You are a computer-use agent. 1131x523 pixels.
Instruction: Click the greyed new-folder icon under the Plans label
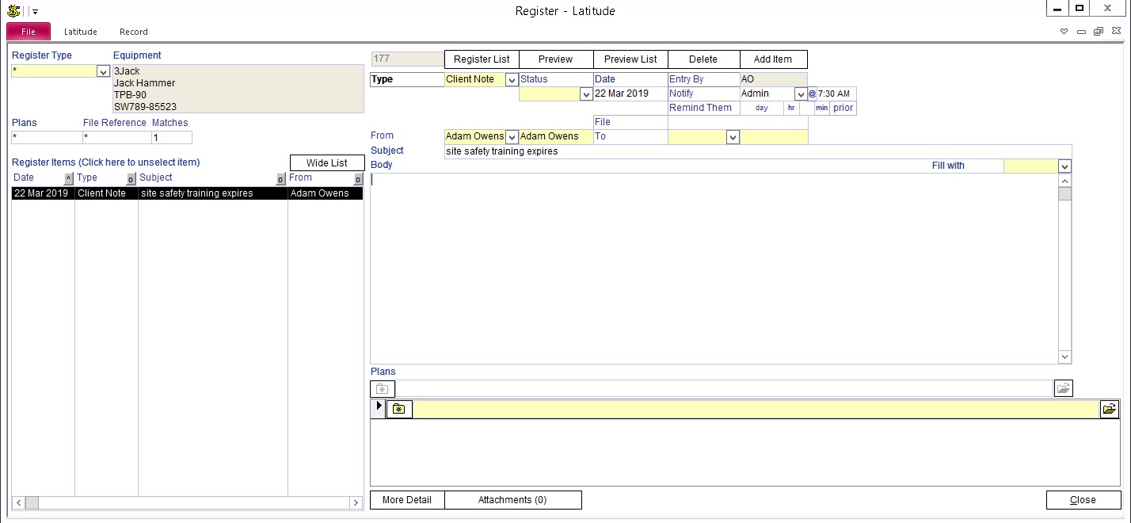pyautogui.click(x=382, y=388)
